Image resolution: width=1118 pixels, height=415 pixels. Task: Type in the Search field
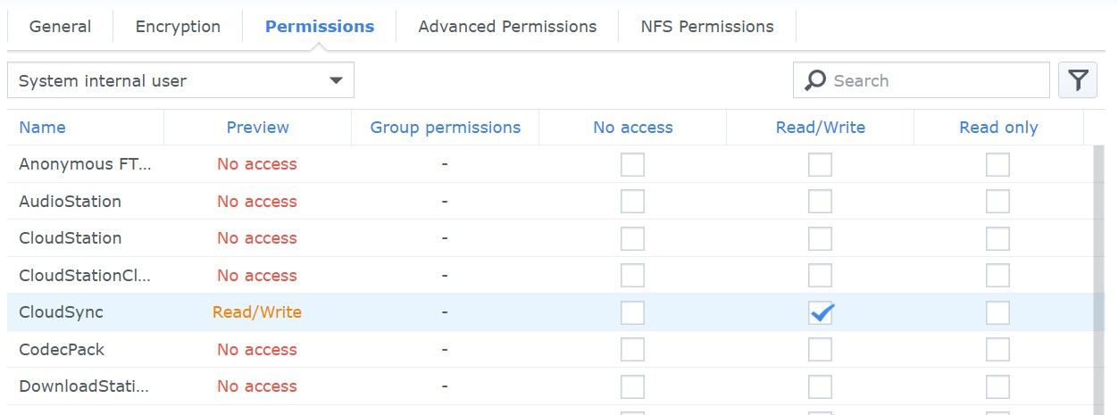click(x=933, y=80)
